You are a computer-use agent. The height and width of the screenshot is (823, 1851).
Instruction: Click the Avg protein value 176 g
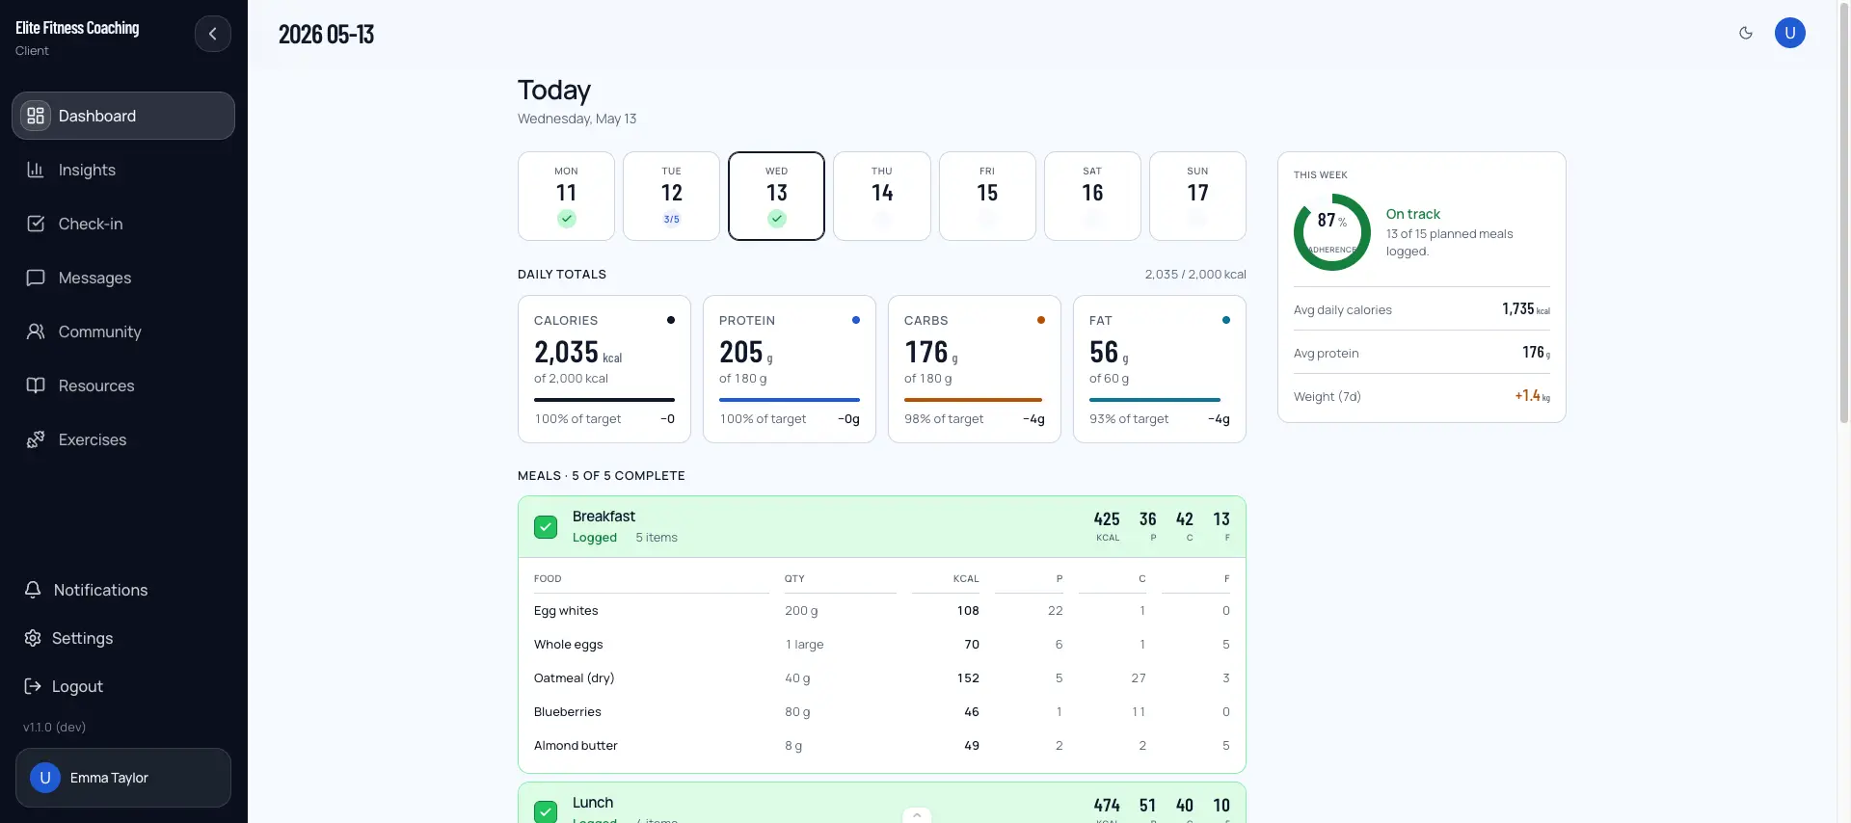pyautogui.click(x=1537, y=353)
